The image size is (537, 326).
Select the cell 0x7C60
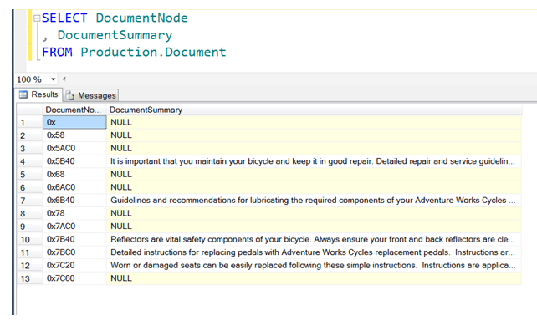74,278
